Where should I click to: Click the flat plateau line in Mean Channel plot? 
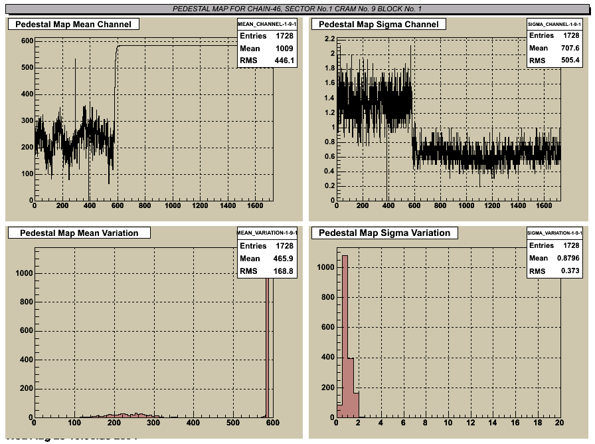point(179,46)
